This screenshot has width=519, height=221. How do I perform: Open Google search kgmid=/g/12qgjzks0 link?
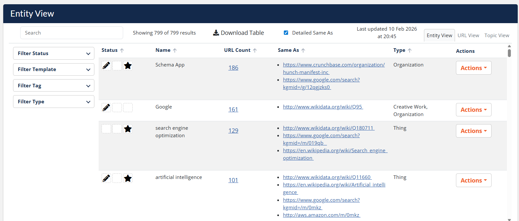coord(321,83)
